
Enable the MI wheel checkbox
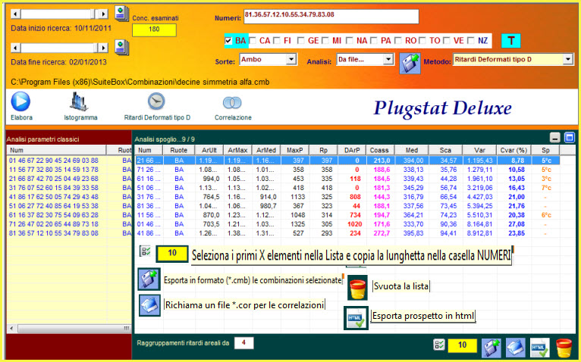(x=325, y=41)
